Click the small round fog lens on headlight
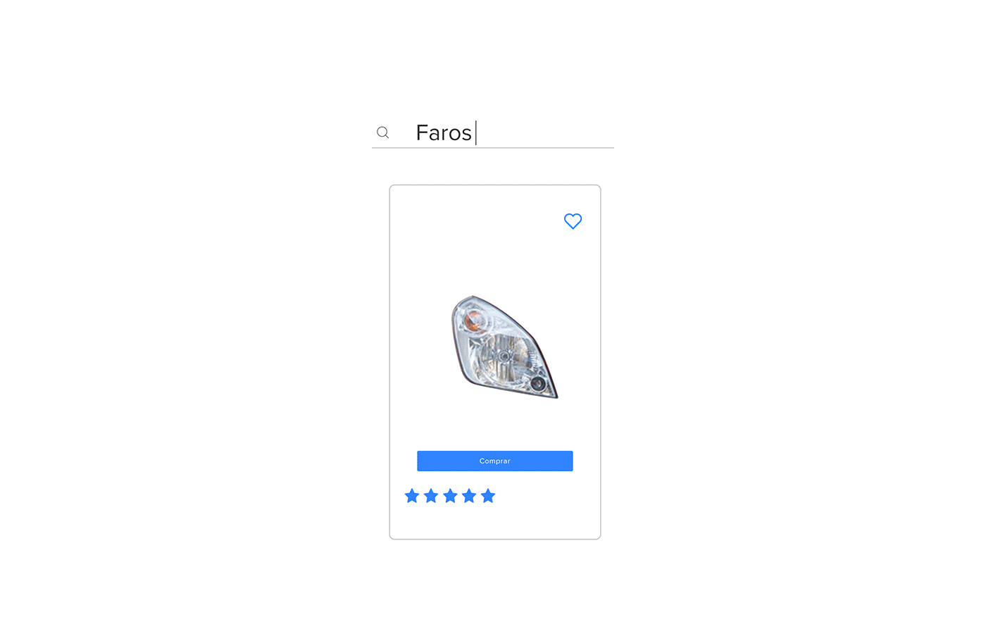Screen dimensions: 986x634 point(538,384)
